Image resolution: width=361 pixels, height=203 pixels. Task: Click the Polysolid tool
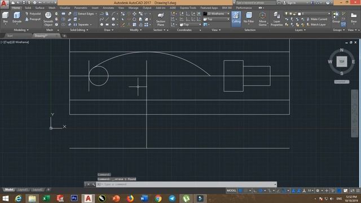pyautogui.click(x=33, y=14)
